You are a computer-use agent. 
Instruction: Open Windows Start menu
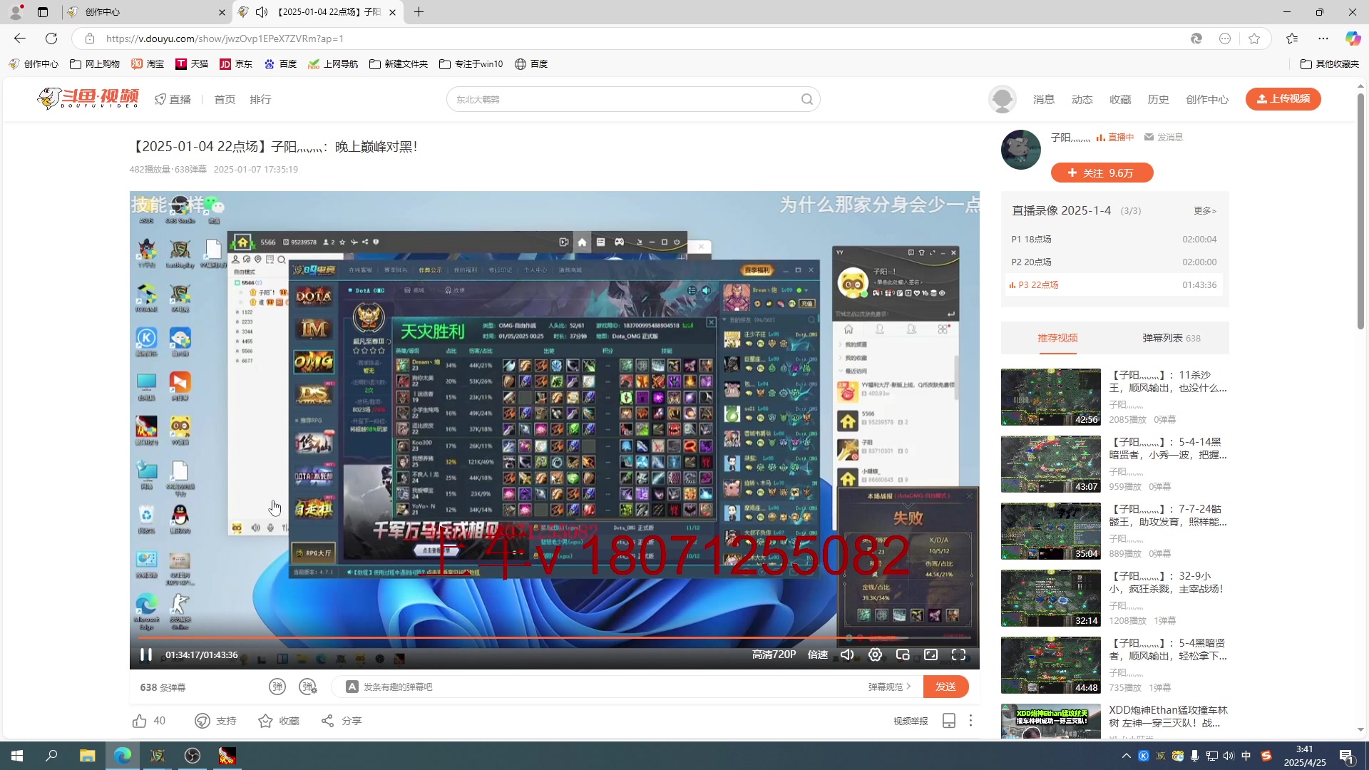17,756
